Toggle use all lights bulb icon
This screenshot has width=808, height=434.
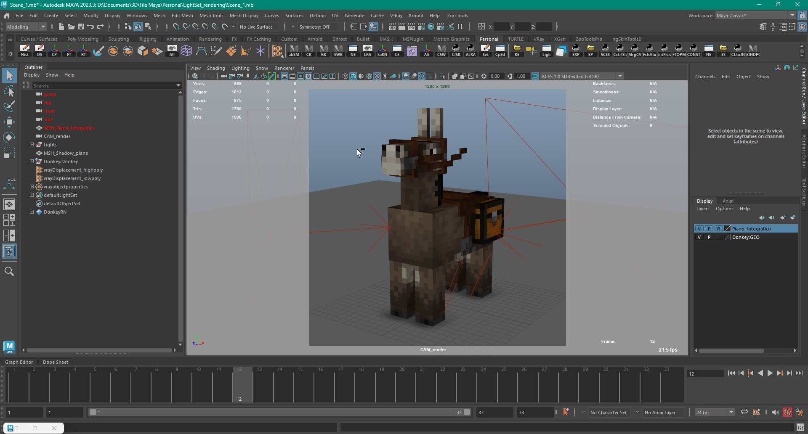(385, 76)
